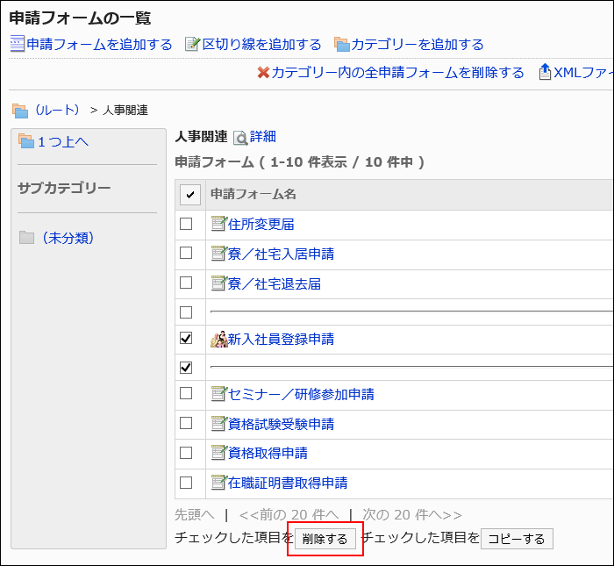614x566 pixels.
Task: Open the 在職証明書取得申請 form link
Action: tap(288, 483)
